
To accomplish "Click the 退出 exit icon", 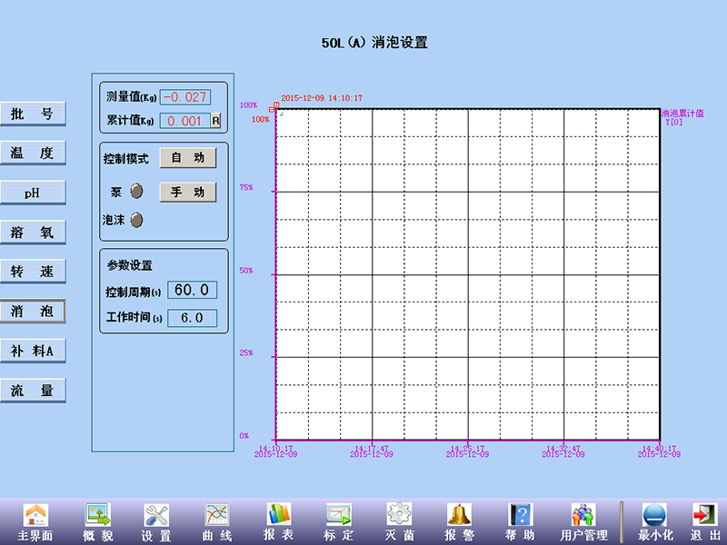I will point(703,515).
